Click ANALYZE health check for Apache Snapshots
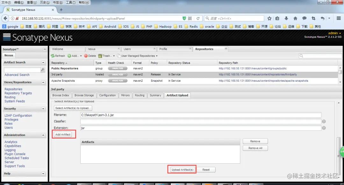Screen dimensions: 344x185 click(x=118, y=81)
